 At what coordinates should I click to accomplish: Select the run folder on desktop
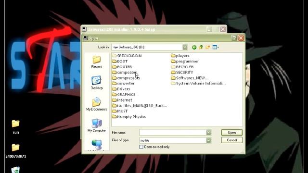point(16,127)
